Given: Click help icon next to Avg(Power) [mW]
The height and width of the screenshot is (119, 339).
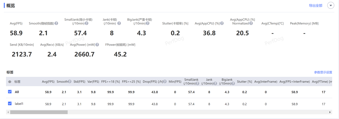Looking at the screenshot, I should (x=97, y=45).
